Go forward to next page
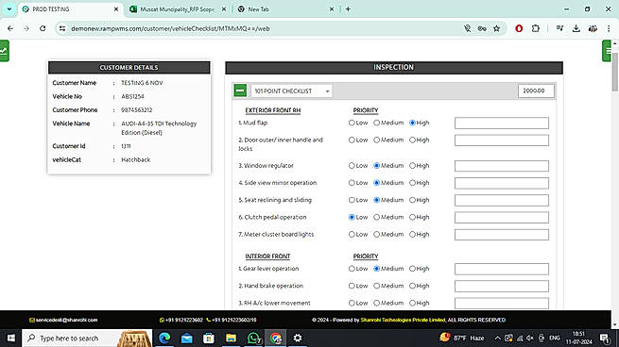This screenshot has height=347, width=619. (26, 28)
